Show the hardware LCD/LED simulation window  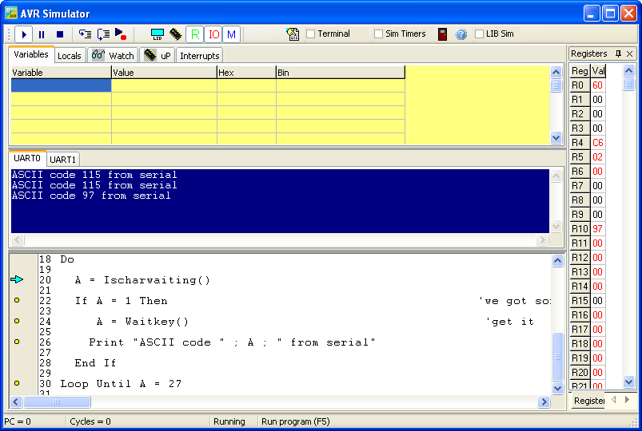158,34
